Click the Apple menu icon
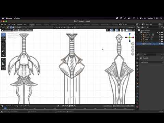 click(3, 18)
